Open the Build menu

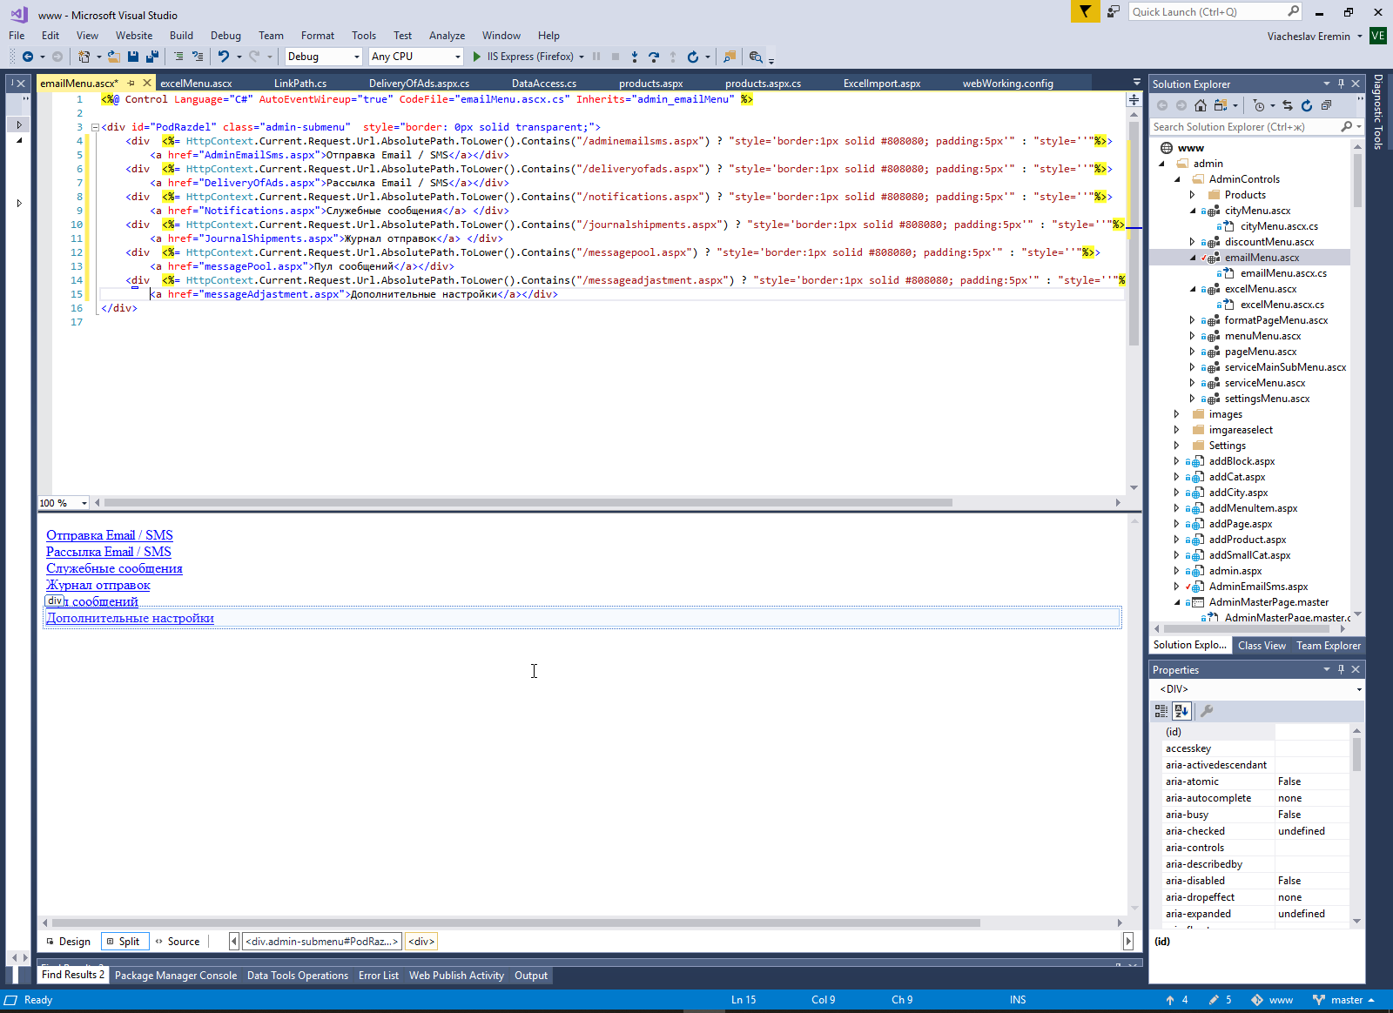(181, 36)
